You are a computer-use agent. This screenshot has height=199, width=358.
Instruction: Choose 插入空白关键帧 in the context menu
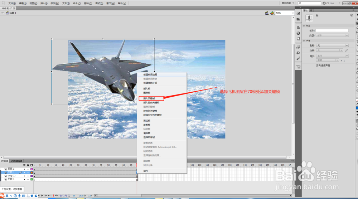[151, 102]
